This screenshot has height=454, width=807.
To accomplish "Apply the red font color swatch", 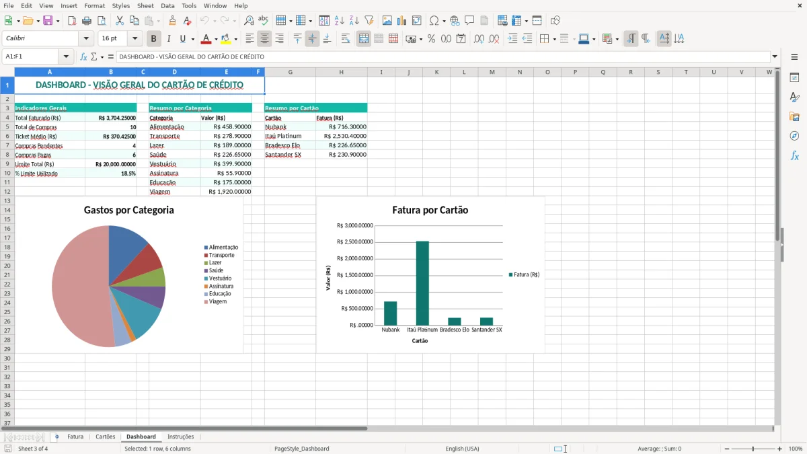I will (206, 39).
